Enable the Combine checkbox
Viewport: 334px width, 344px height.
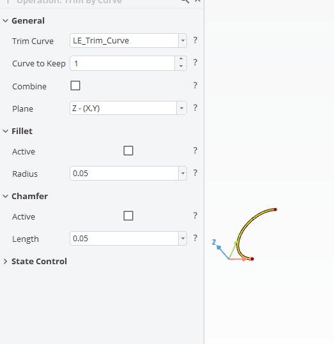click(75, 86)
